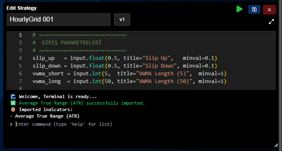Click Welcome, Terminal is ready message
282x151 pixels.
point(58,96)
